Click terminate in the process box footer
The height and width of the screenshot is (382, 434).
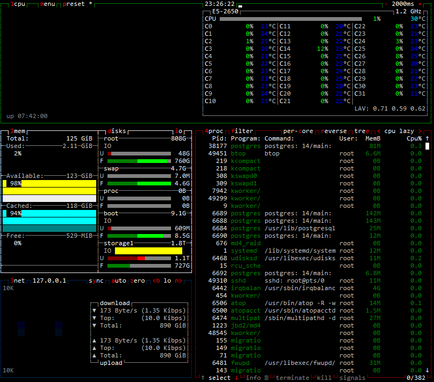click(x=292, y=378)
